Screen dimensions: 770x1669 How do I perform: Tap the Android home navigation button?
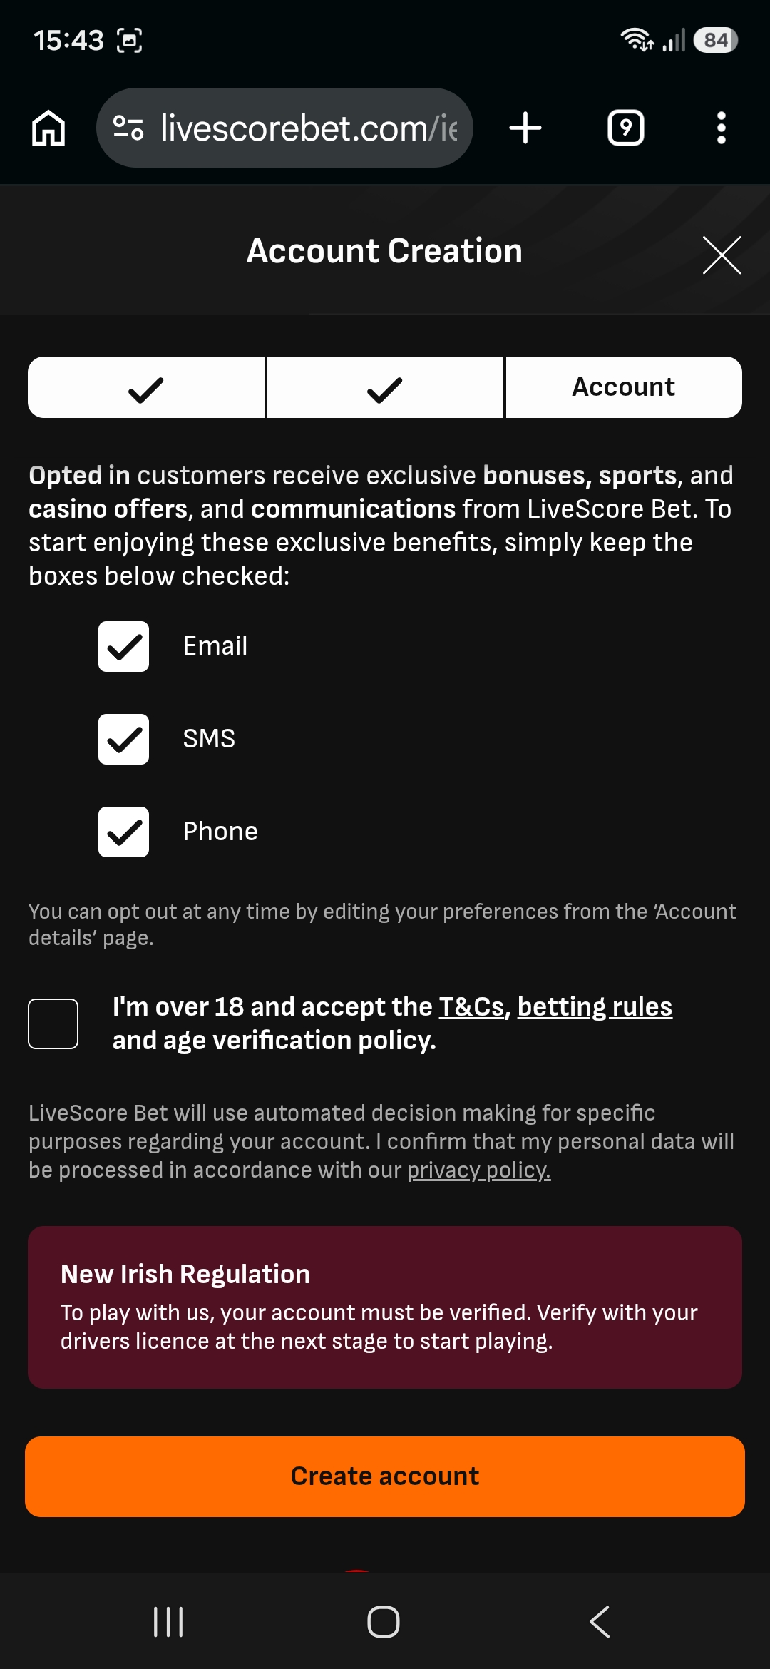click(x=384, y=1622)
